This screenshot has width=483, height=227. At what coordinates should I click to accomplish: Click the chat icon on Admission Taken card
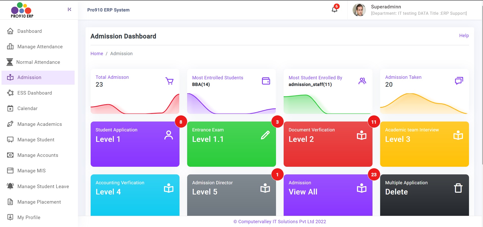point(459,81)
